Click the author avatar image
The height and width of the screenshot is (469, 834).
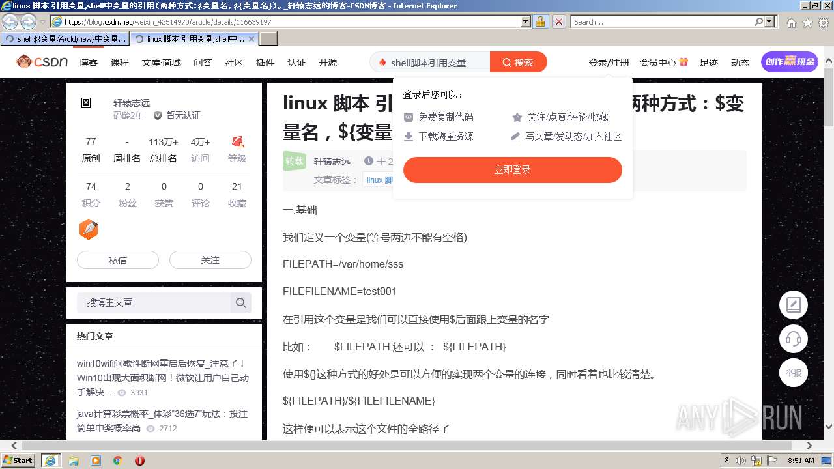[x=86, y=103]
